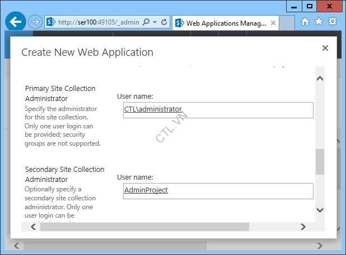
Task: Open Favorites with the star icon
Action: [x=319, y=22]
